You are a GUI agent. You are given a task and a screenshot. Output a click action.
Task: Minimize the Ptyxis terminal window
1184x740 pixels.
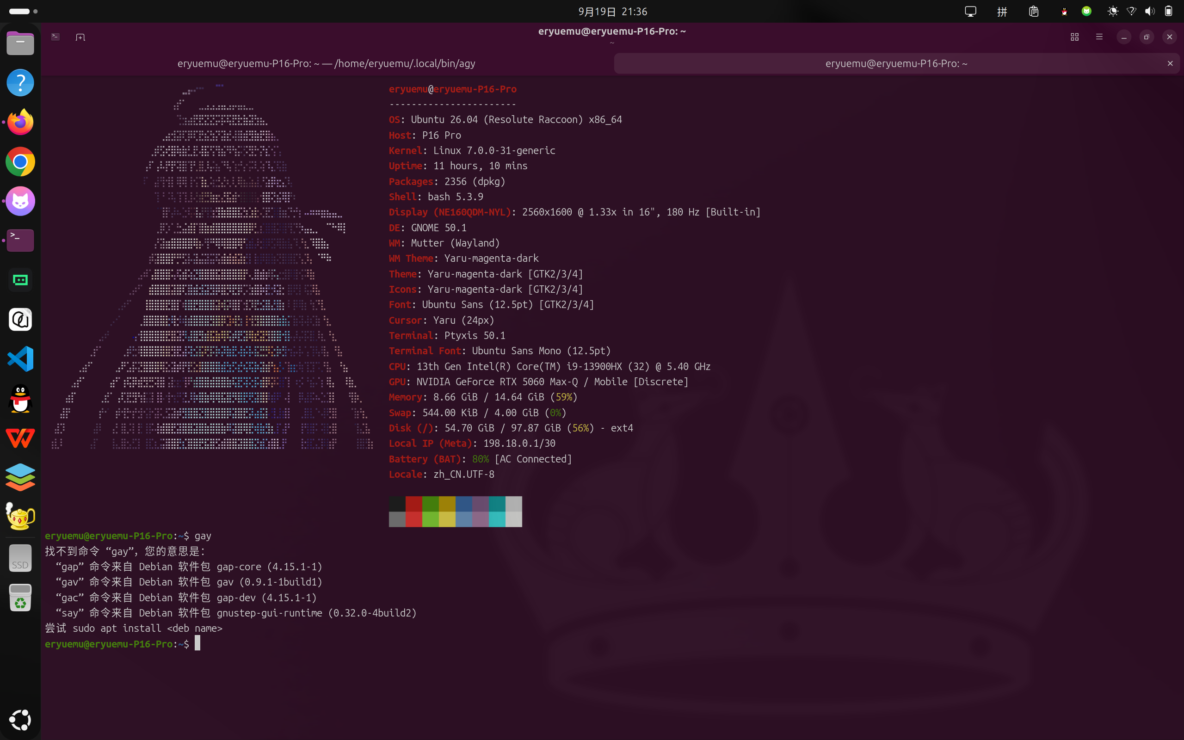pyautogui.click(x=1124, y=37)
